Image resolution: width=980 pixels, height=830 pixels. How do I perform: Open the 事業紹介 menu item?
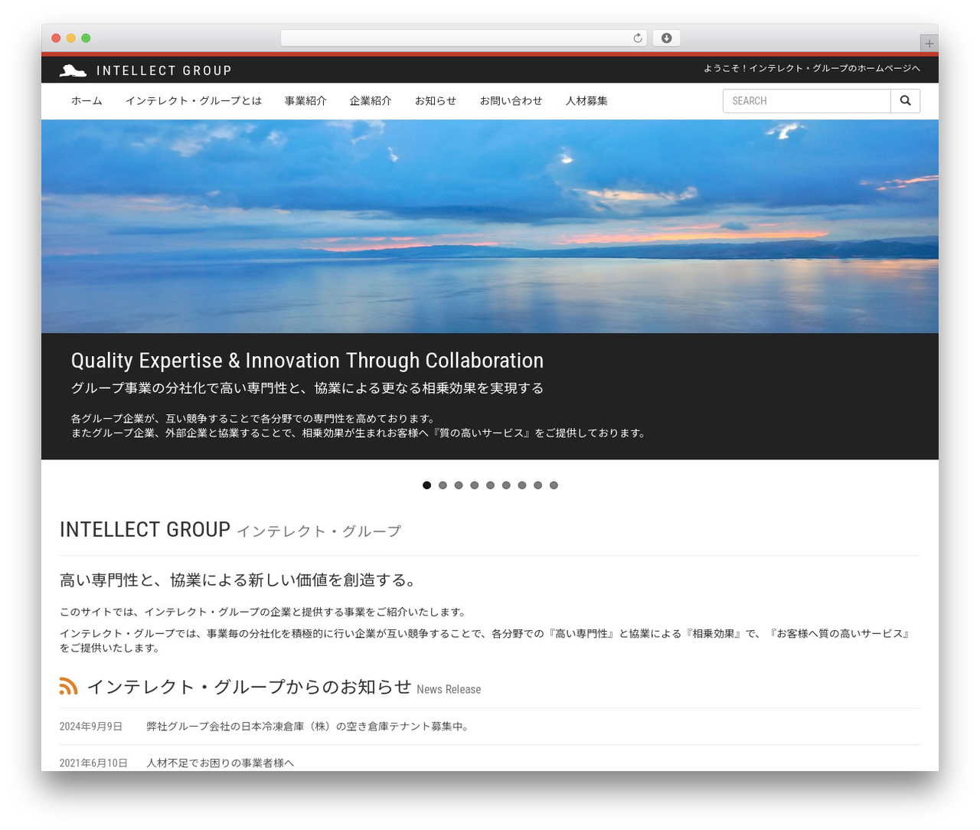tap(305, 101)
